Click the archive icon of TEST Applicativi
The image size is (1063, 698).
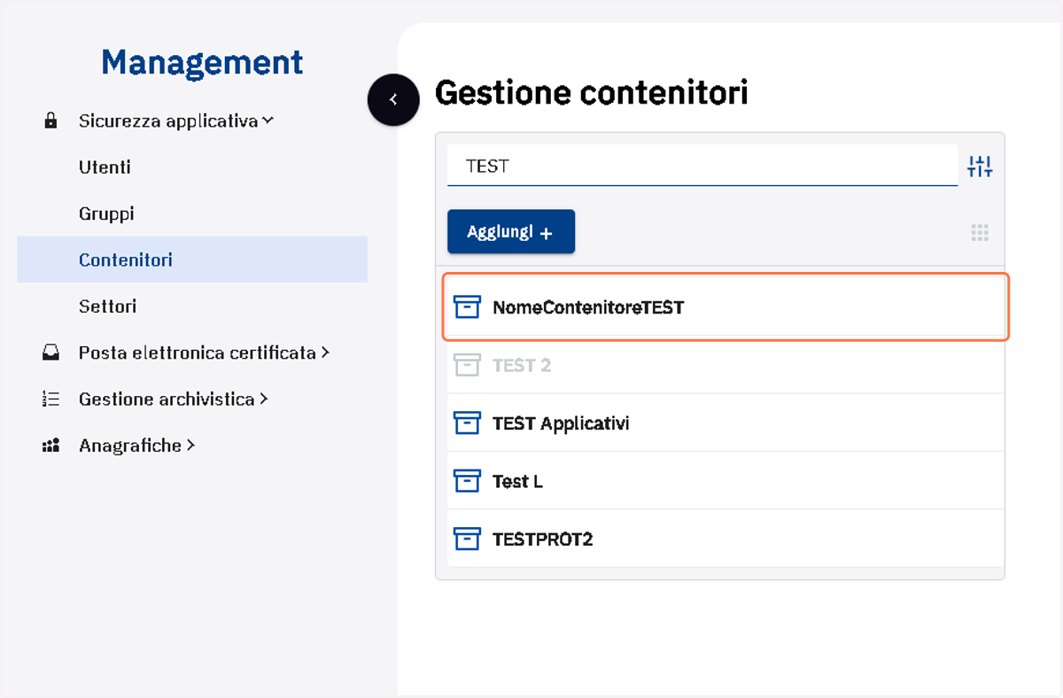467,423
